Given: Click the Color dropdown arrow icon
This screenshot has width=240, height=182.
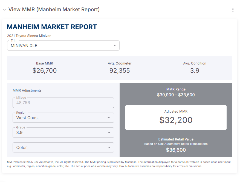Looking at the screenshot, I should point(109,148).
